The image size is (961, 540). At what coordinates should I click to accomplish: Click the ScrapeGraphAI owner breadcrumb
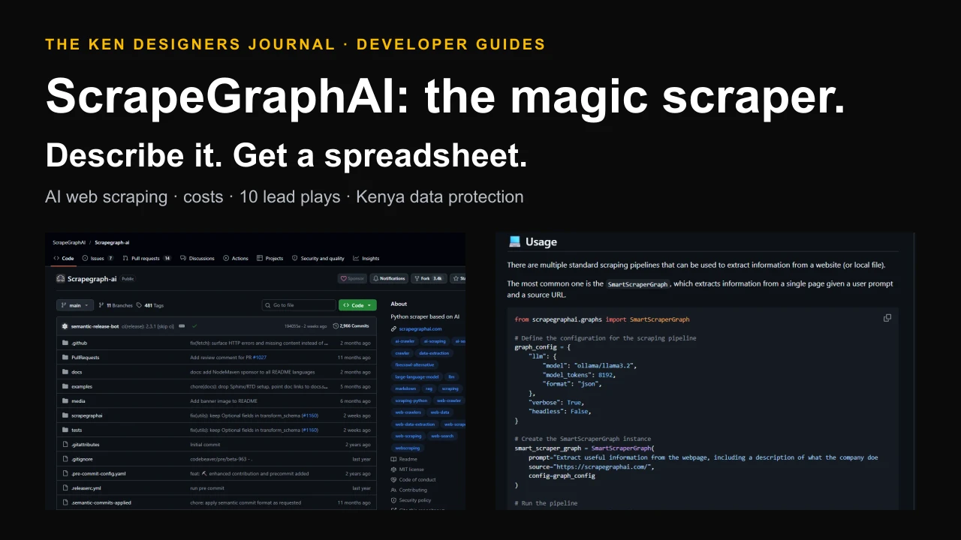pos(69,242)
